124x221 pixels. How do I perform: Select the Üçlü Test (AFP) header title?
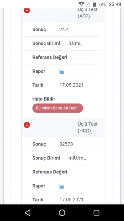tap(88, 13)
